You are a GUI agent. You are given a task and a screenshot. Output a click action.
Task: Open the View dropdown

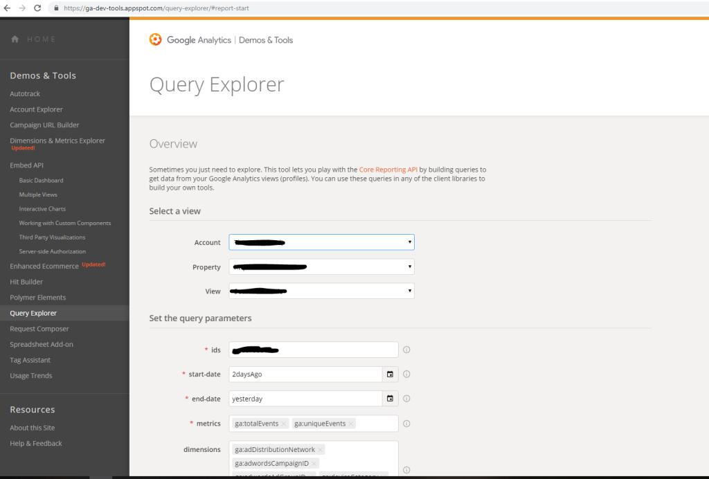(321, 291)
